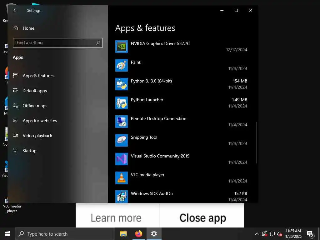Click the muted volume tray icon
The height and width of the screenshot is (240, 320).
279,234
